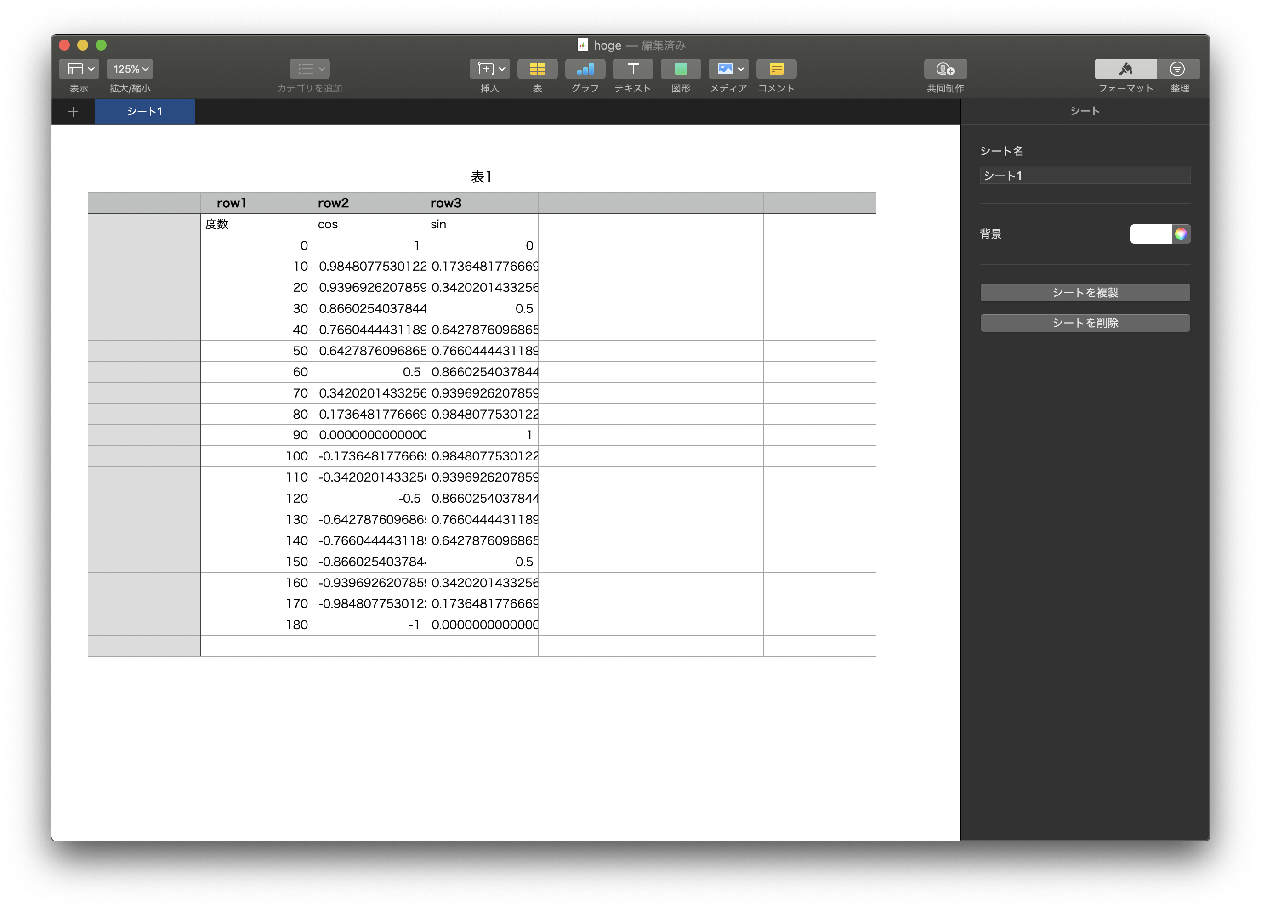Image resolution: width=1261 pixels, height=909 pixels.
Task: Open the 図形 shapes tool
Action: 680,69
